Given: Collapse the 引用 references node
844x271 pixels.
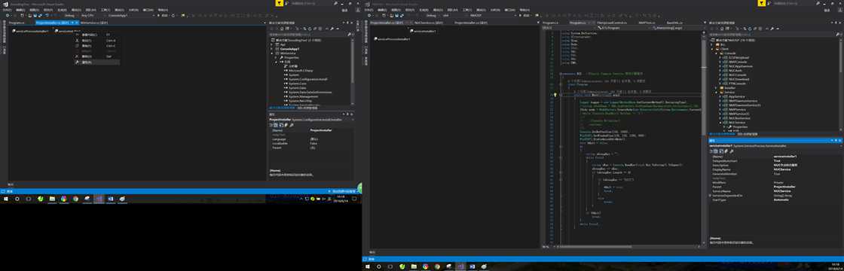Looking at the screenshot, I should 277,62.
